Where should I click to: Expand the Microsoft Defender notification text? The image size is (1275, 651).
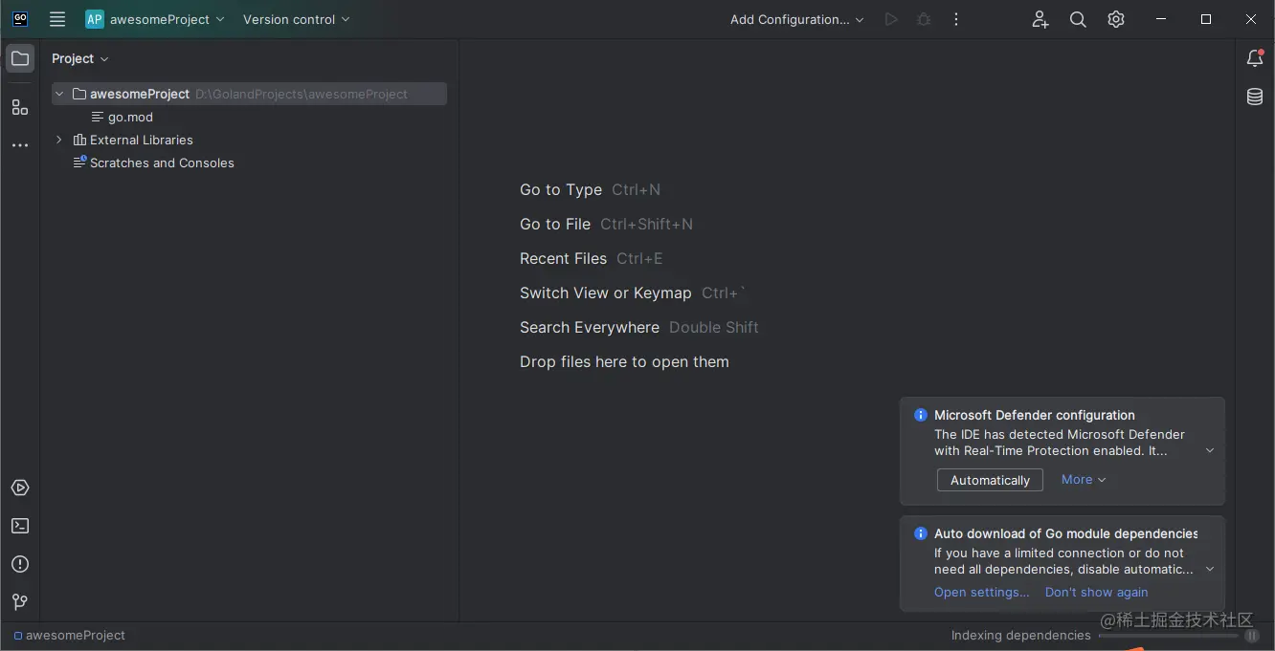tap(1210, 450)
